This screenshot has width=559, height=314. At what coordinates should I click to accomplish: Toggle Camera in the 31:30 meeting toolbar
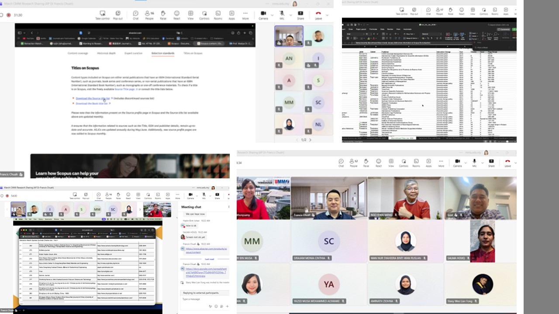(x=263, y=15)
